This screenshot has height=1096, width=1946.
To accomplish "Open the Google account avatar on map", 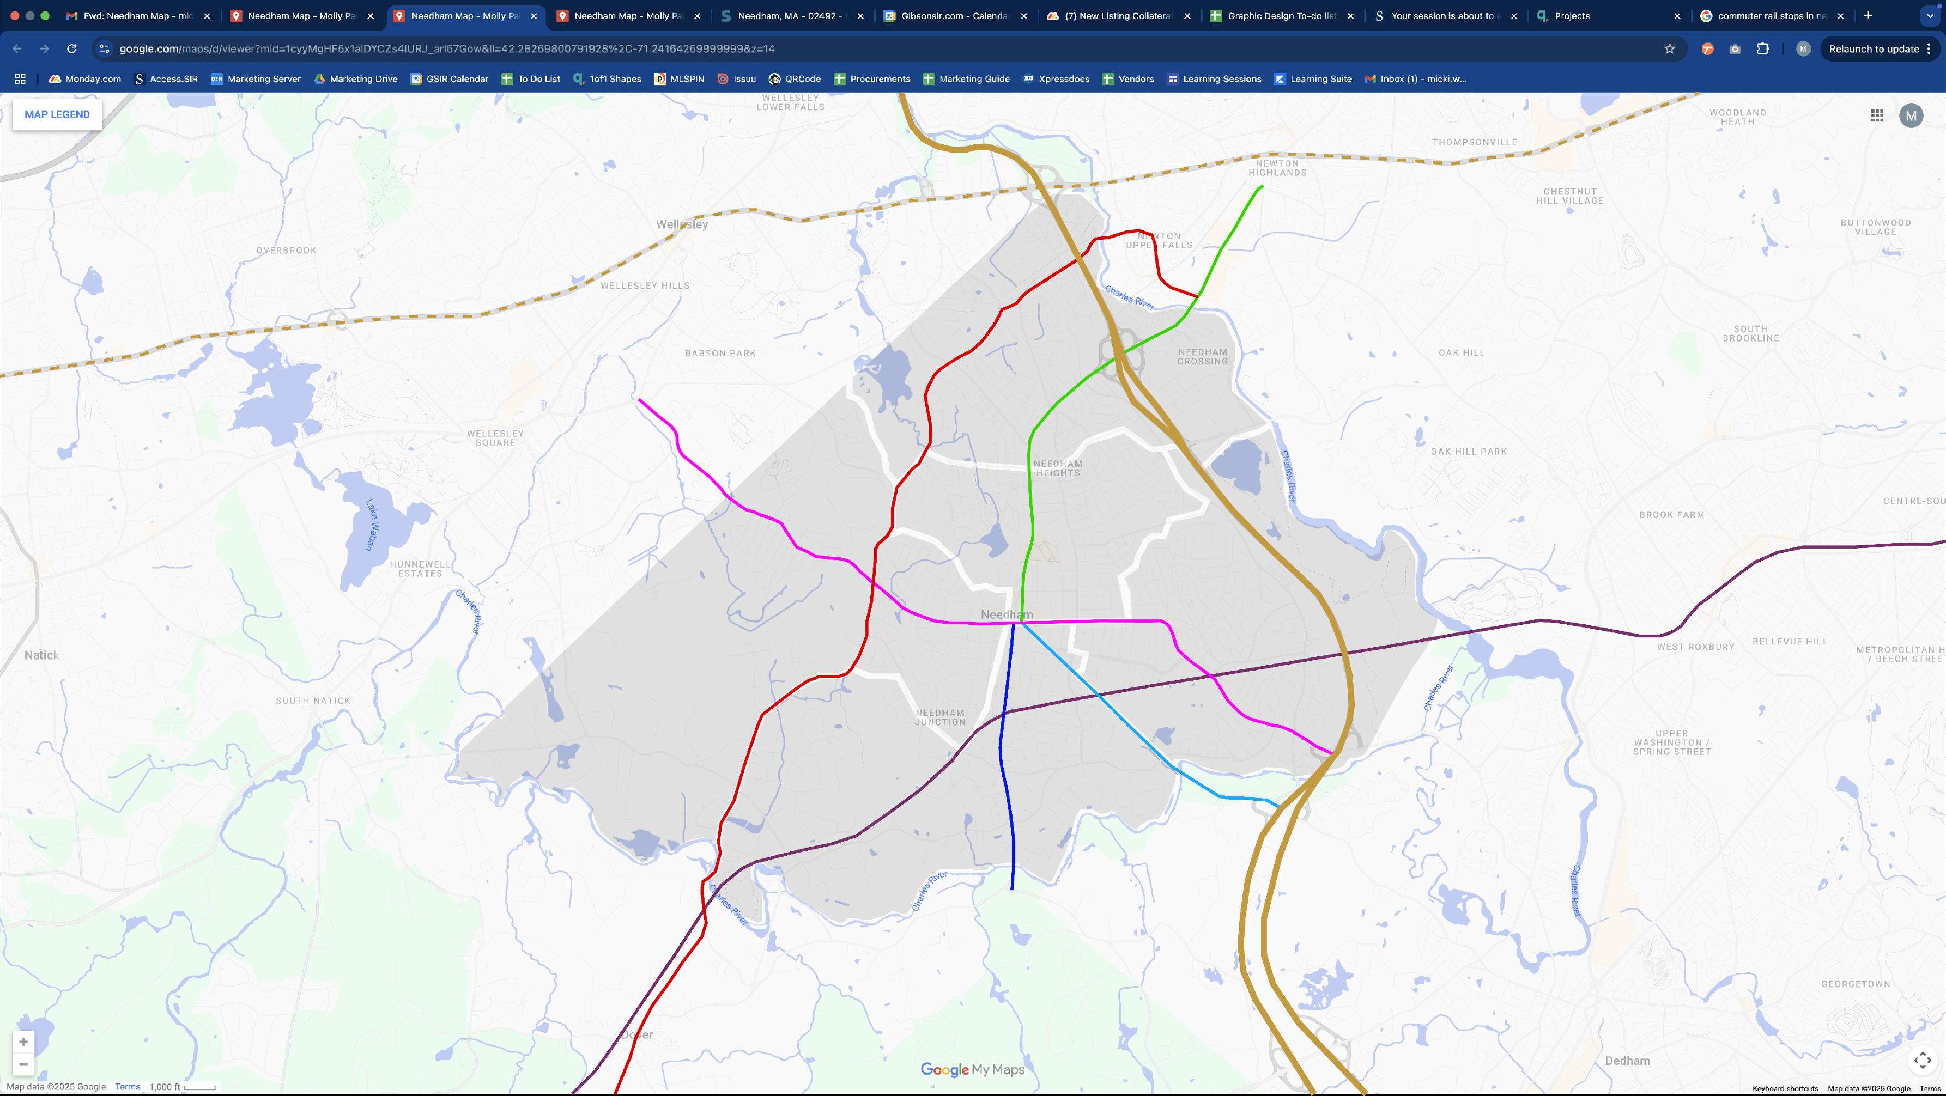I will click(1911, 115).
